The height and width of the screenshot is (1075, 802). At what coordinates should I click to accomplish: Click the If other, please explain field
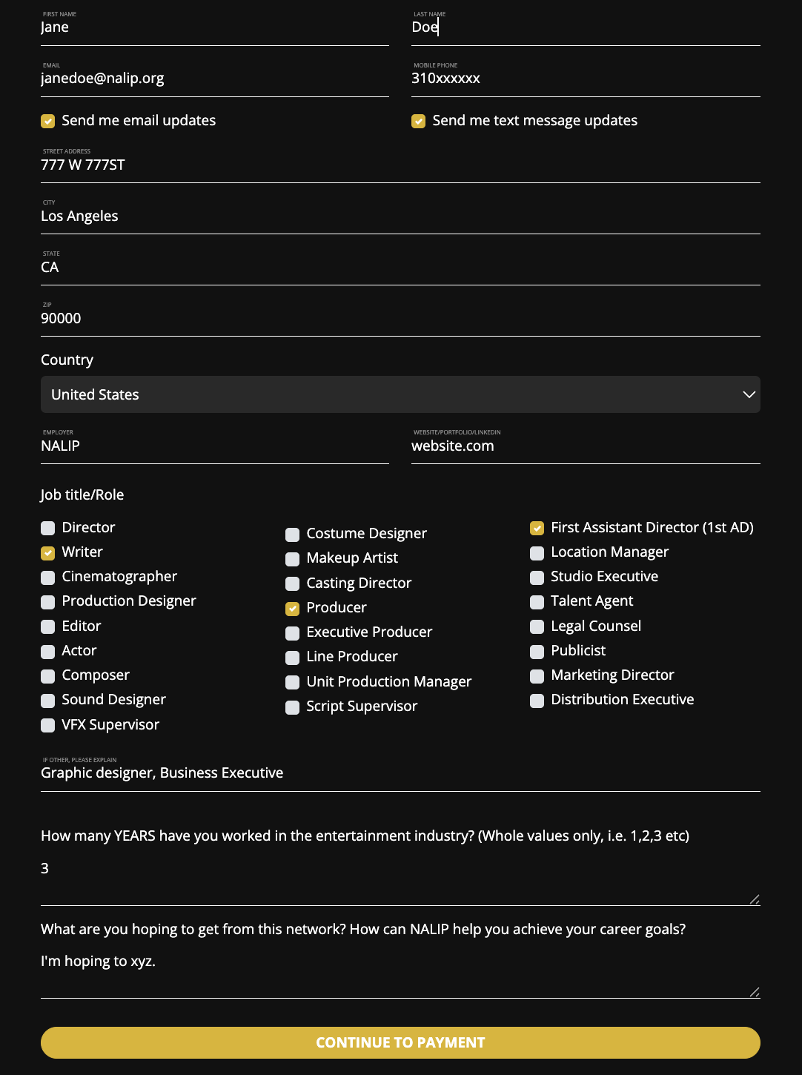(x=400, y=773)
